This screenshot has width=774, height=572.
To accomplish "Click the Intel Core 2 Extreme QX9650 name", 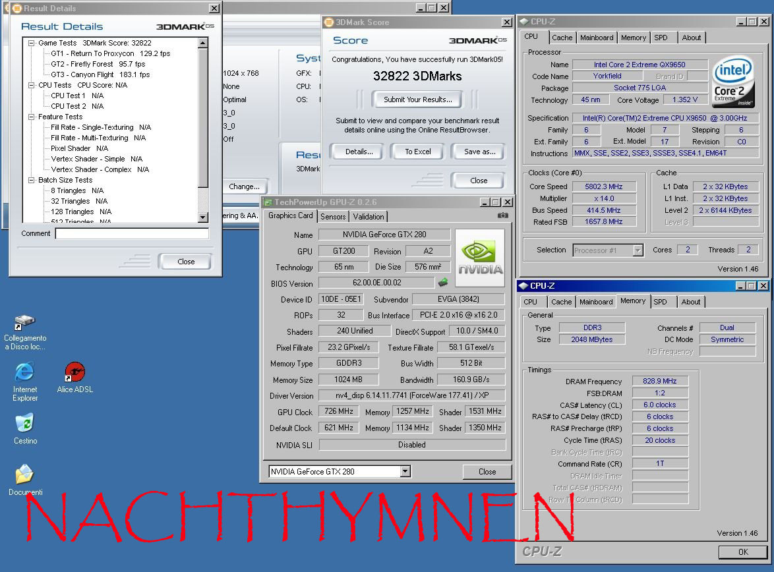I will click(x=640, y=65).
